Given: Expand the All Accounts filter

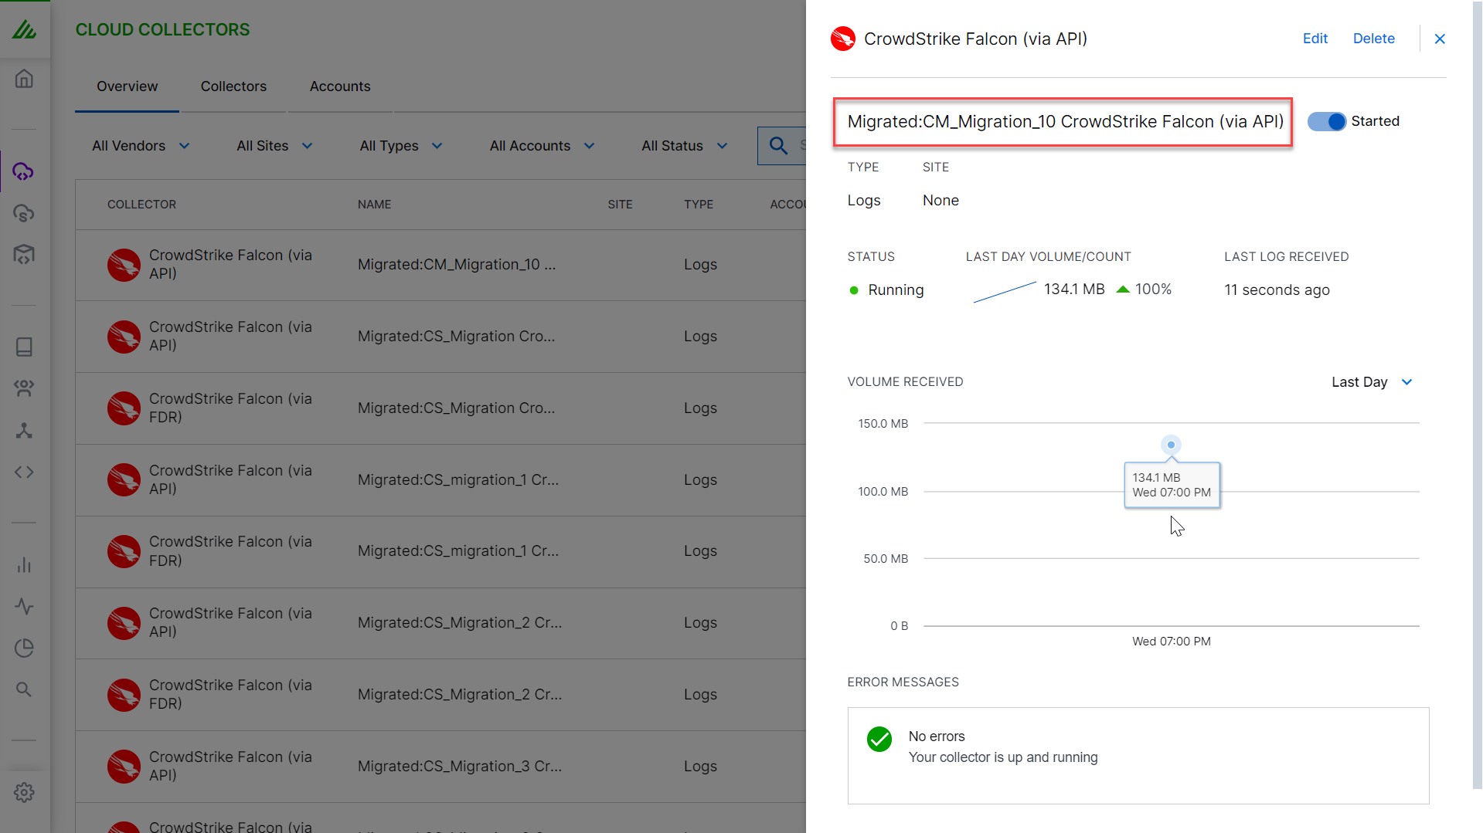Looking at the screenshot, I should coord(543,146).
